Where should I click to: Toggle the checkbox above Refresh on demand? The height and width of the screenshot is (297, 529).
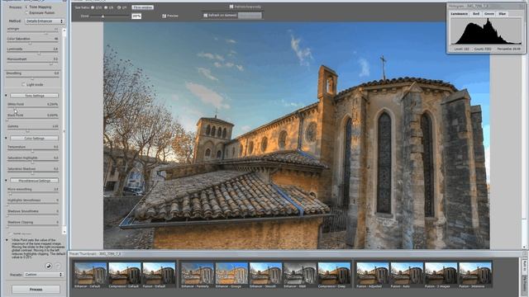(x=231, y=7)
